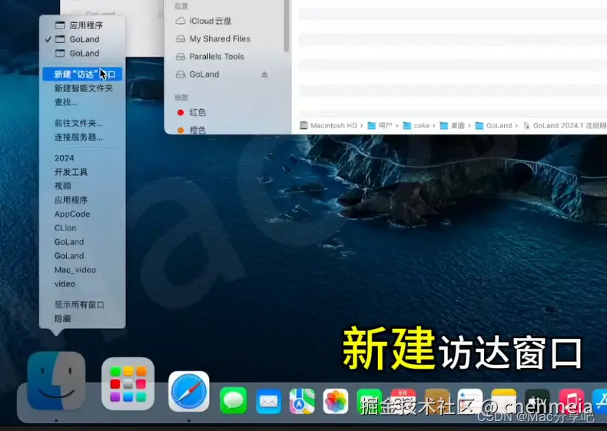Open Launchpad from the Dock

point(128,384)
